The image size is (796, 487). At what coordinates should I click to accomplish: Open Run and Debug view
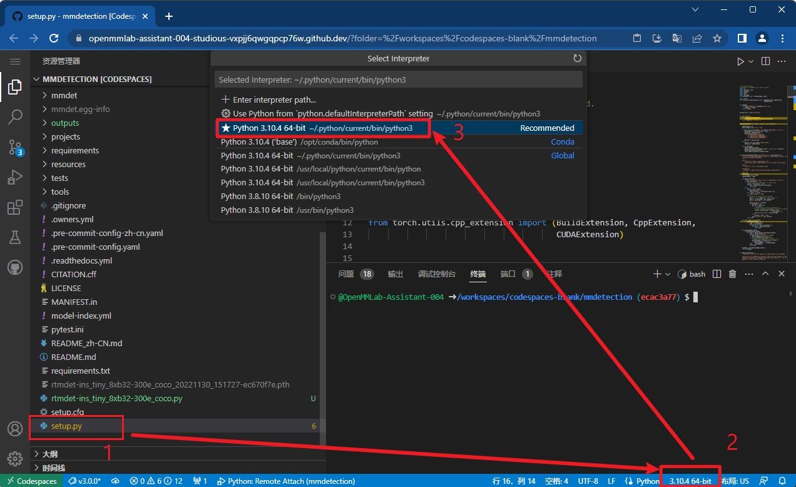pos(15,178)
